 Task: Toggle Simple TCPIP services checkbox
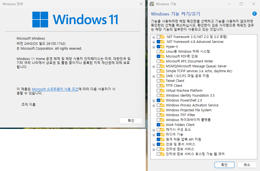tap(158, 71)
